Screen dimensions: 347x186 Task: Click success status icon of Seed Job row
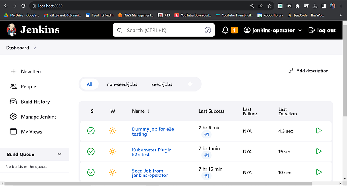point(91,172)
